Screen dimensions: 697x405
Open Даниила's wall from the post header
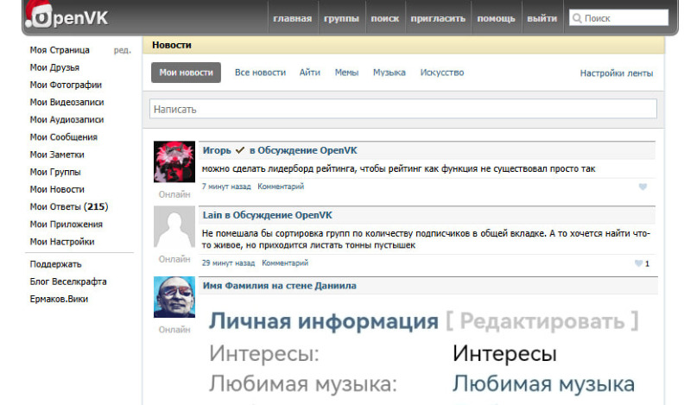[x=336, y=286]
